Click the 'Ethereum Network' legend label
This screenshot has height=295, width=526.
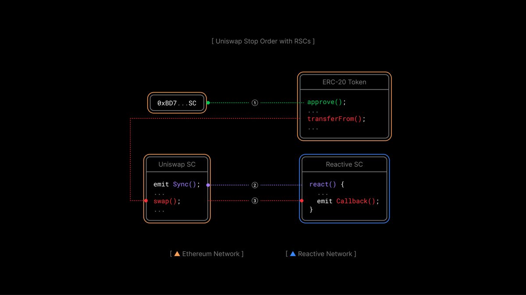coord(211,254)
